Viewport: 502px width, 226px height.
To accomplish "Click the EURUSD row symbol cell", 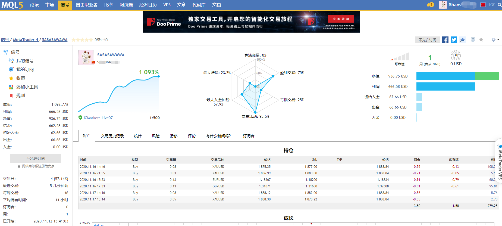I will click(x=218, y=180).
